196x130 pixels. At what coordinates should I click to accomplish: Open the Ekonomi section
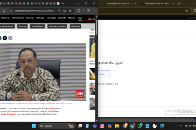pos(30,18)
